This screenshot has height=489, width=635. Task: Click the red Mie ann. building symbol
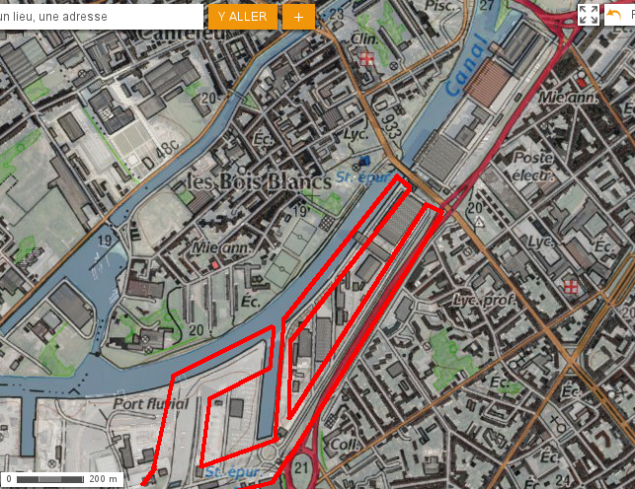pyautogui.click(x=215, y=265)
